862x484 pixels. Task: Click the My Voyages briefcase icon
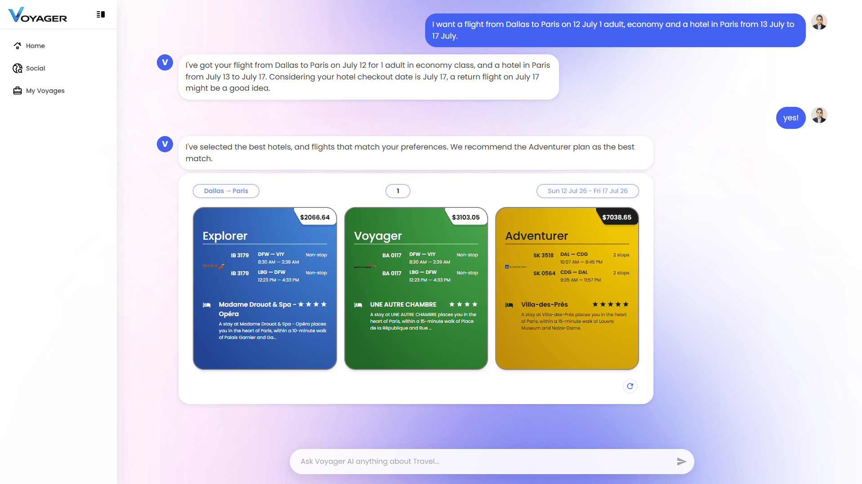coord(18,91)
